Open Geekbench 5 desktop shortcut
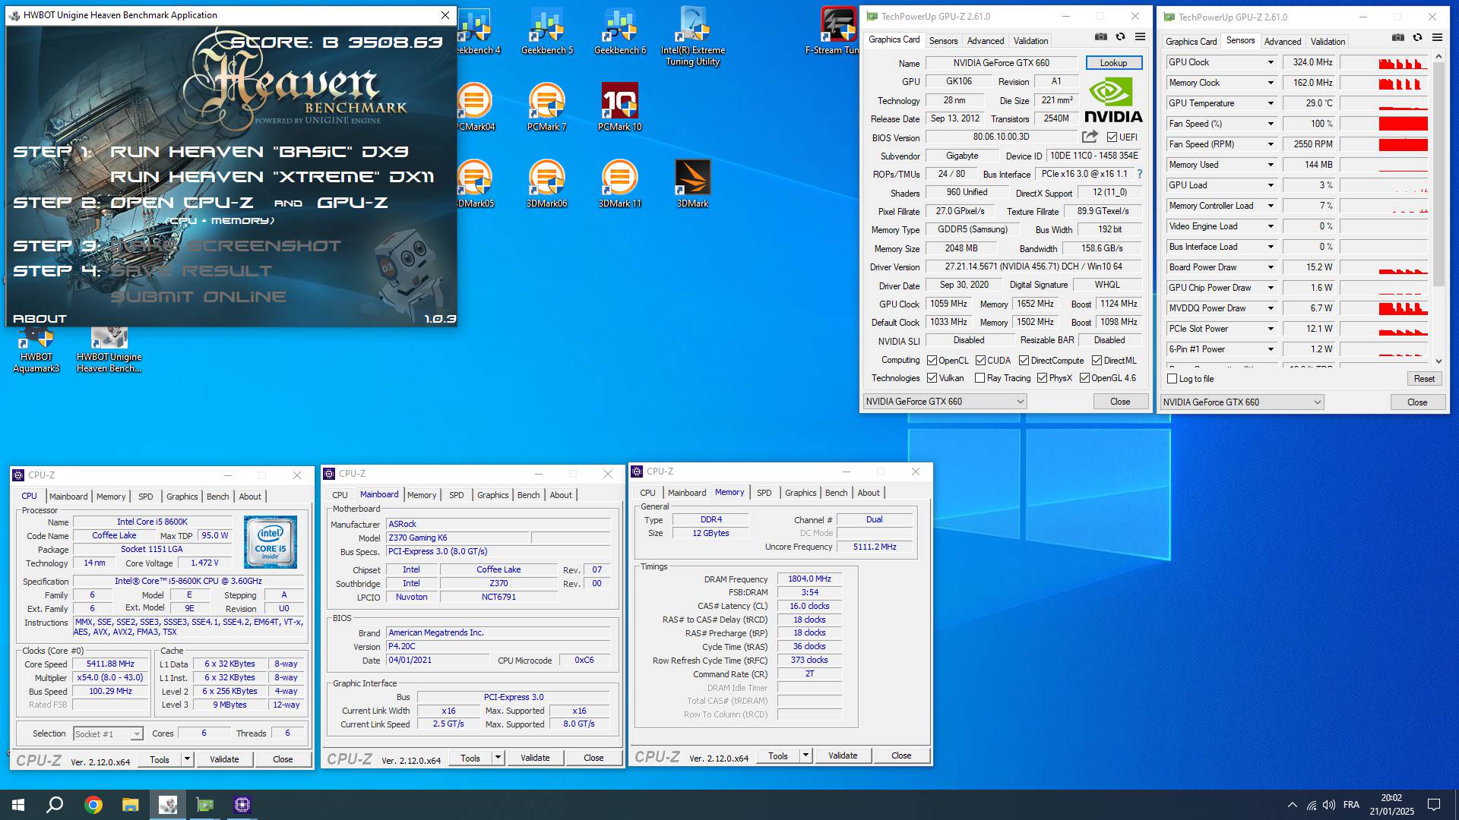1459x820 pixels. point(547,32)
